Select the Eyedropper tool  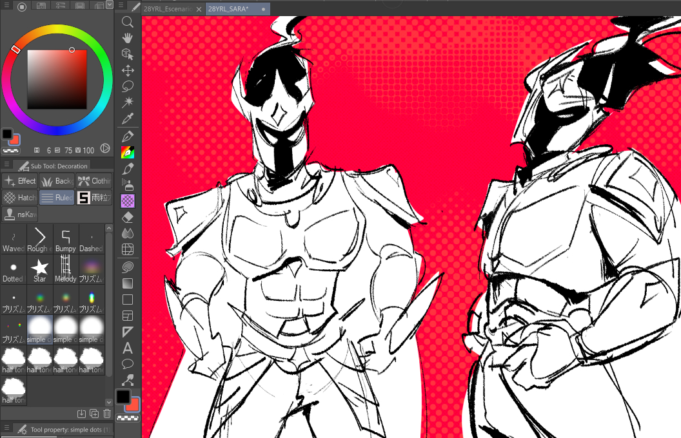click(x=128, y=119)
